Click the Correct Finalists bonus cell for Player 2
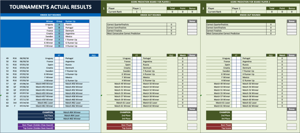 click(292, 31)
